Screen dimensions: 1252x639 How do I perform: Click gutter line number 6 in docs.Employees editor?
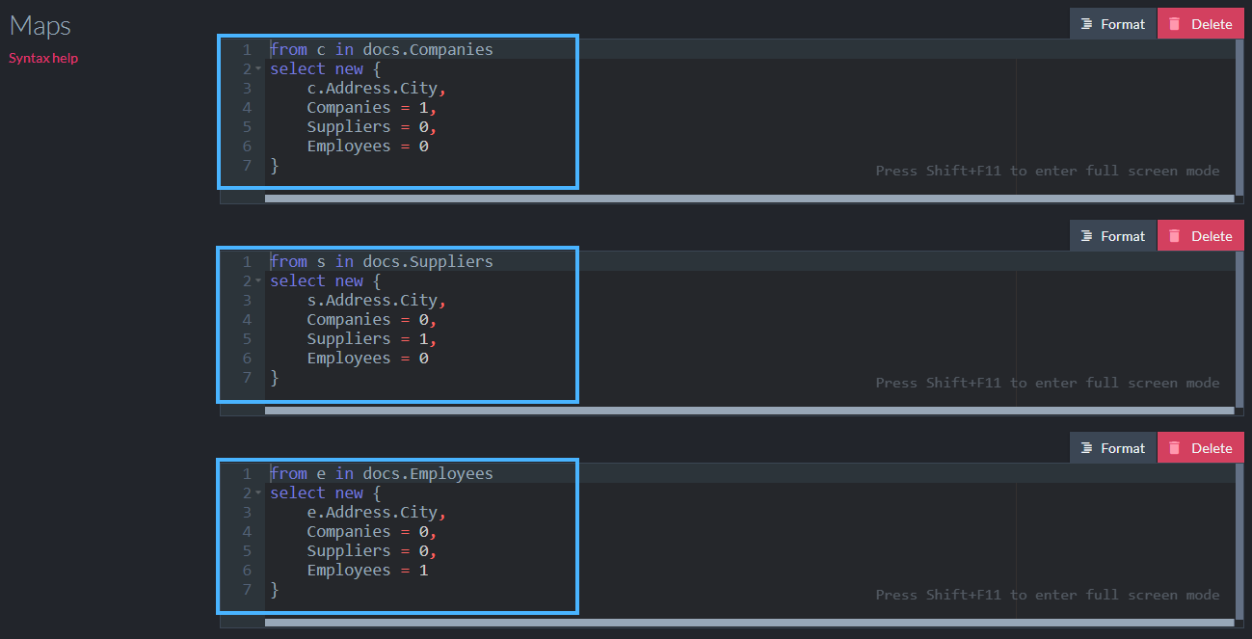click(247, 570)
